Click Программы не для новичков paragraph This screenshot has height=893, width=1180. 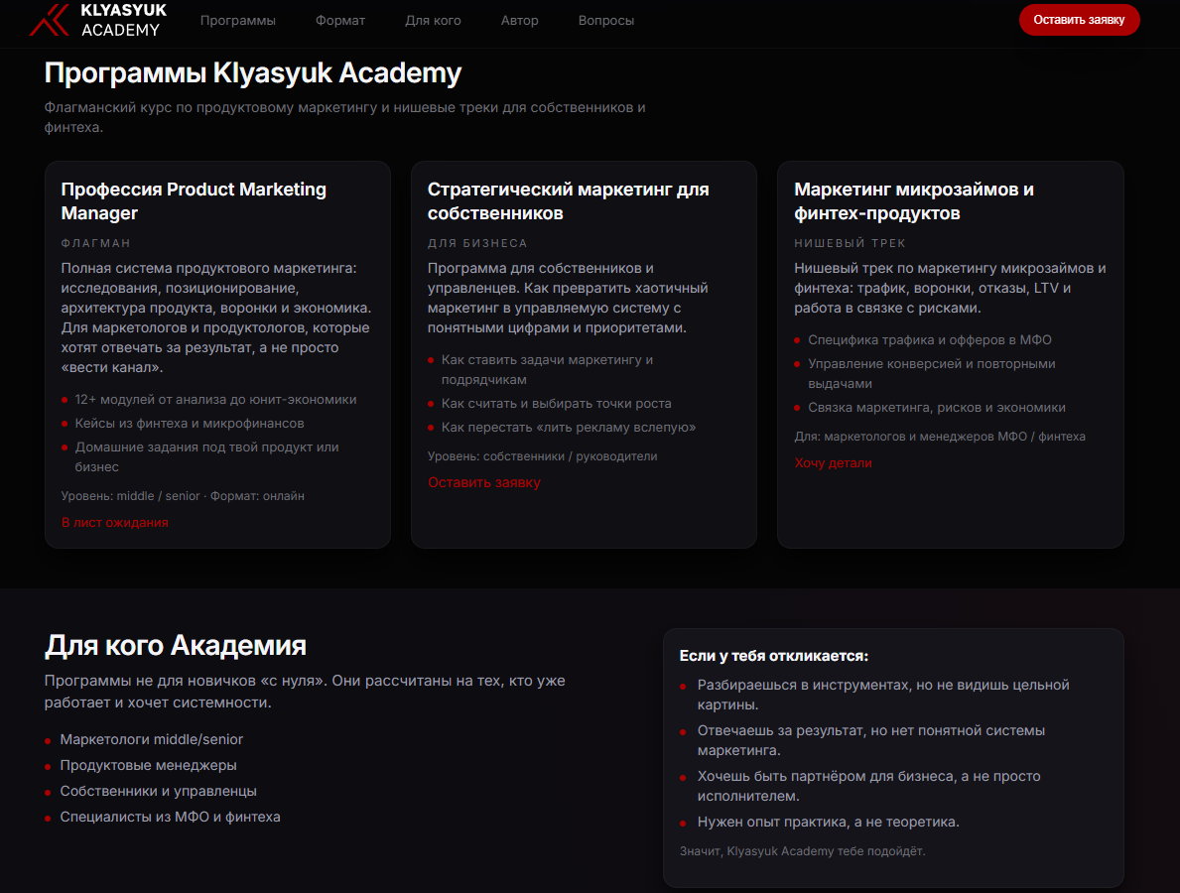point(305,692)
